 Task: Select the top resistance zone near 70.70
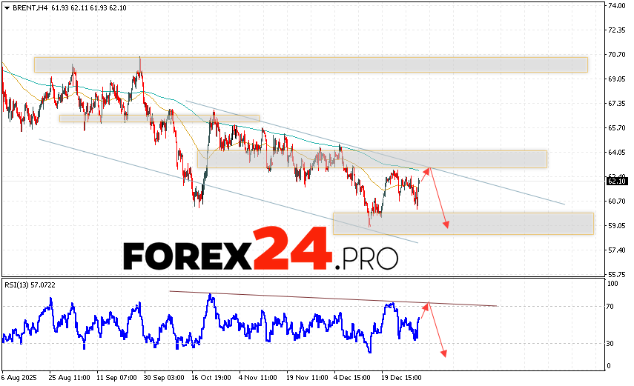click(x=310, y=64)
